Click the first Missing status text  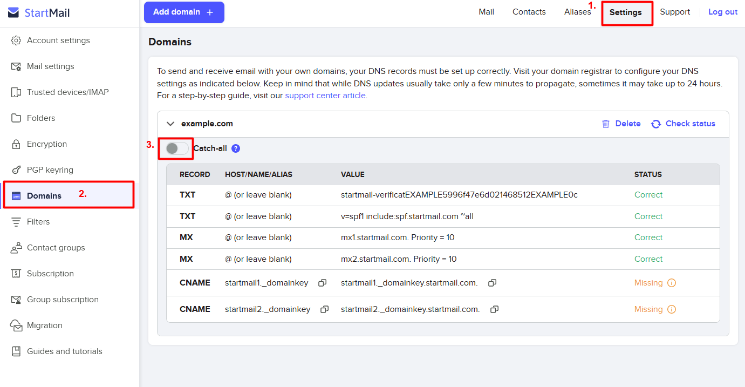pyautogui.click(x=648, y=283)
